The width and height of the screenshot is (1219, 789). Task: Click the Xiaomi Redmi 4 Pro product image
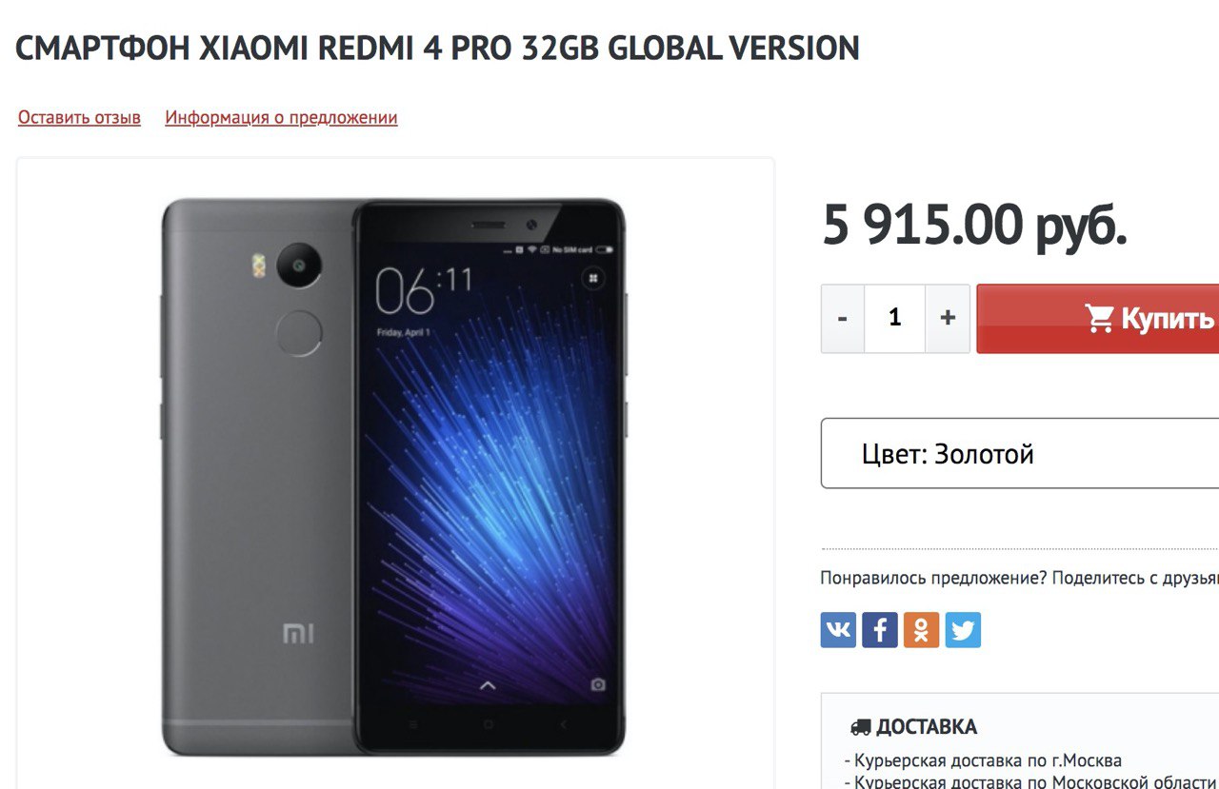click(x=394, y=477)
